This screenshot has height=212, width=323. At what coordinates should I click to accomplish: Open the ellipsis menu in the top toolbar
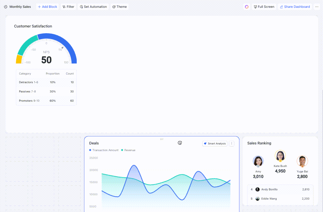coord(317,7)
